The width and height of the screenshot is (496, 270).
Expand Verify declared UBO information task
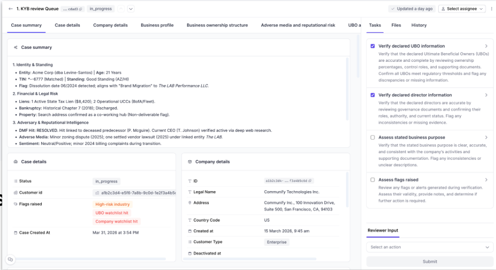(x=486, y=46)
